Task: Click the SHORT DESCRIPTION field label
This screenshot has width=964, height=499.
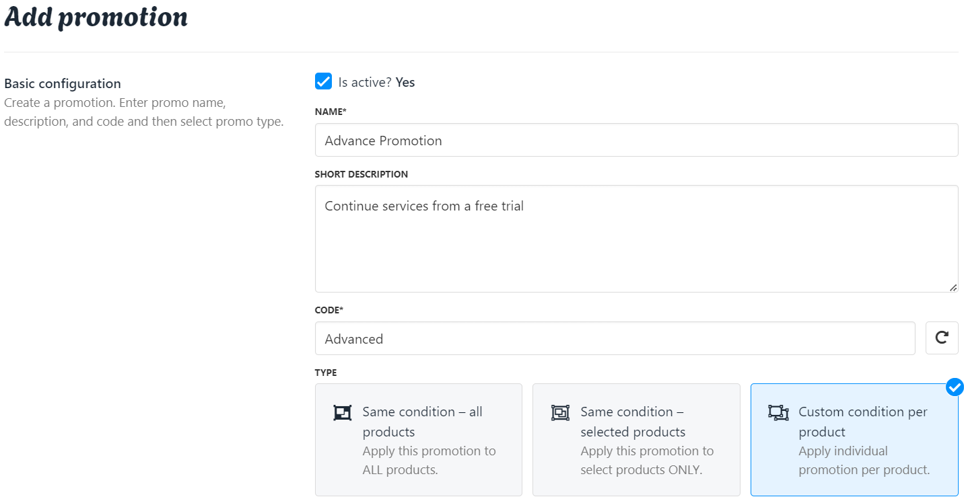Action: click(x=361, y=174)
